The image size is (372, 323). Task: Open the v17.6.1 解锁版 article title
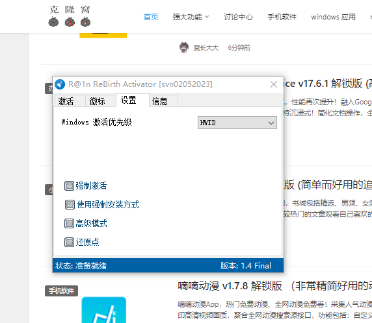pyautogui.click(x=328, y=84)
